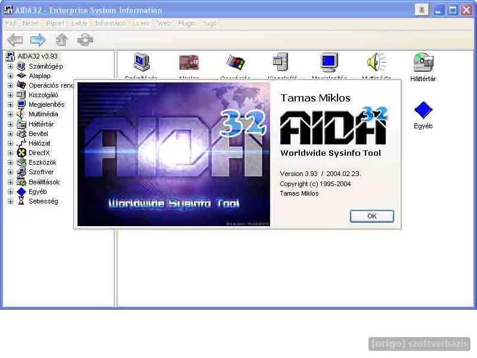The width and height of the screenshot is (477, 358).
Task: Expand the Megjelenítés tree node
Action: pyautogui.click(x=10, y=105)
